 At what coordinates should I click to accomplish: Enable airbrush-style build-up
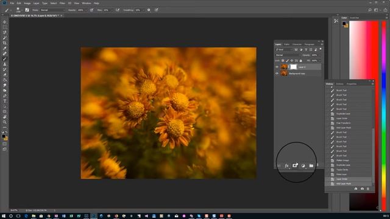point(118,10)
